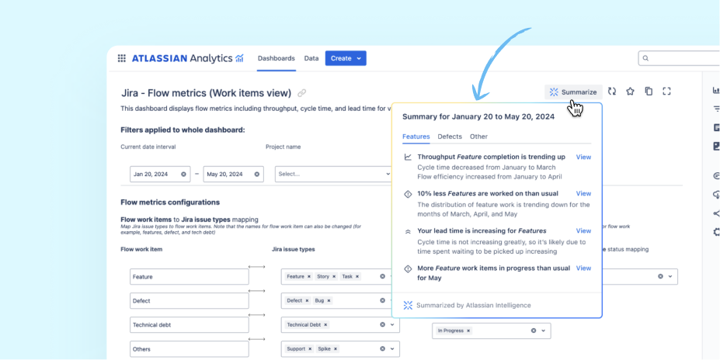Remove the Technical Debt tag

click(x=325, y=324)
